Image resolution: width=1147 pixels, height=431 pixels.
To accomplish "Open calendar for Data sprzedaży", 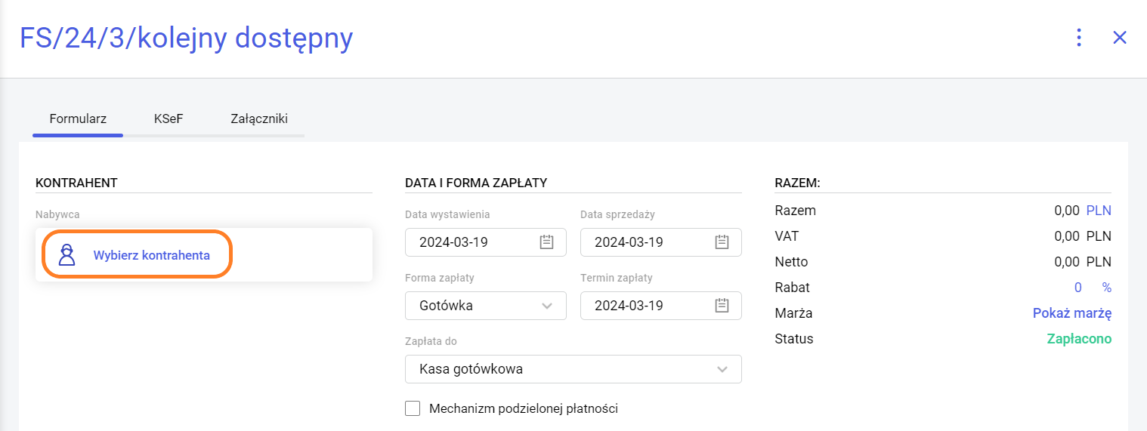I will [722, 242].
